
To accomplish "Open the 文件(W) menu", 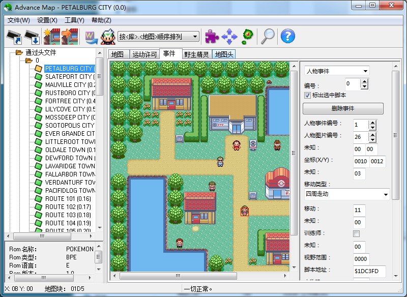I will 19,20.
